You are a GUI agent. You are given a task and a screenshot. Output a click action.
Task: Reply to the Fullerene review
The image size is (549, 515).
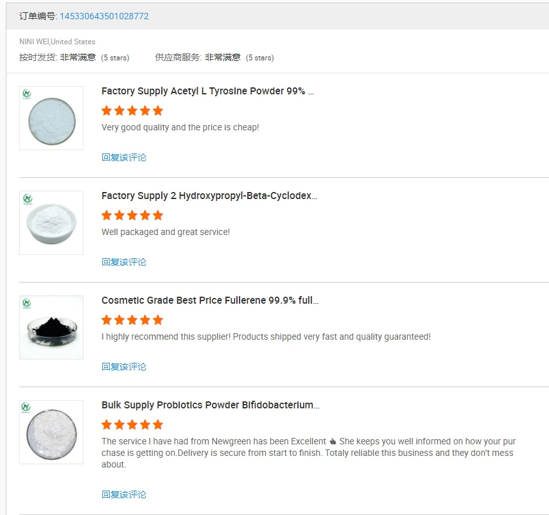(x=124, y=367)
